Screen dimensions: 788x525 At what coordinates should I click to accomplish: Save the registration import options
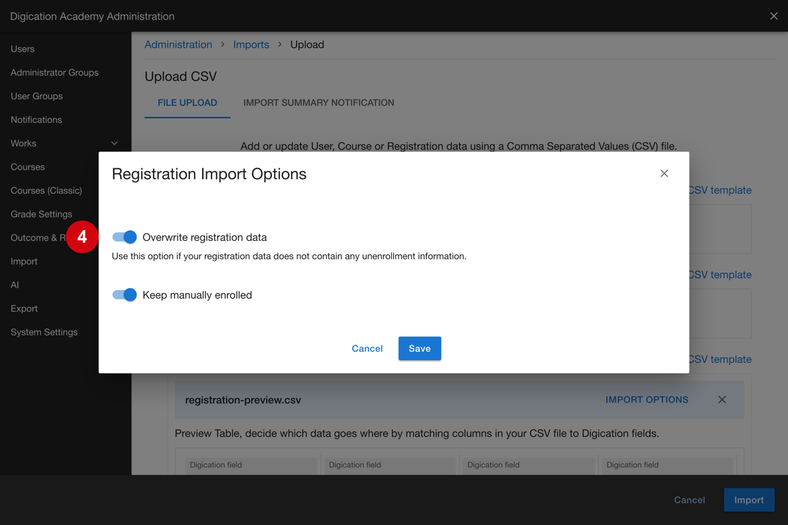(x=420, y=348)
